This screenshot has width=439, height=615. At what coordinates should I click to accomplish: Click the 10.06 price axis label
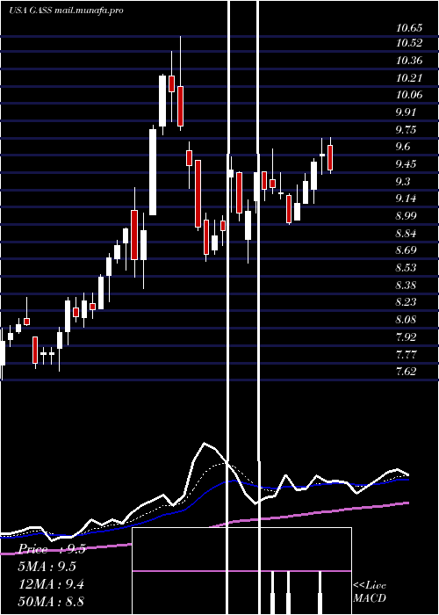tap(409, 95)
